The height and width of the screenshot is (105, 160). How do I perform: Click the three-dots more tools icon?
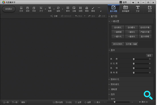pyautogui.click(x=99, y=8)
